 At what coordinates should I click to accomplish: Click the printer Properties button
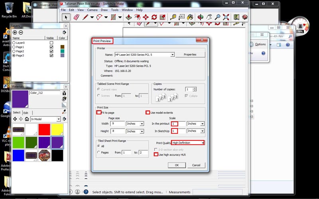pyautogui.click(x=190, y=55)
